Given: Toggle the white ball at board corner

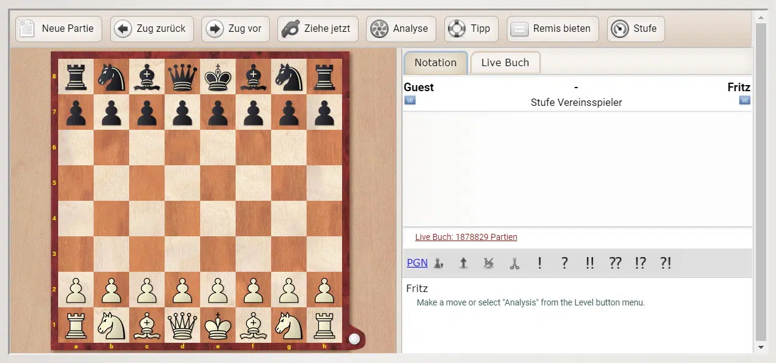Looking at the screenshot, I should coord(354,339).
